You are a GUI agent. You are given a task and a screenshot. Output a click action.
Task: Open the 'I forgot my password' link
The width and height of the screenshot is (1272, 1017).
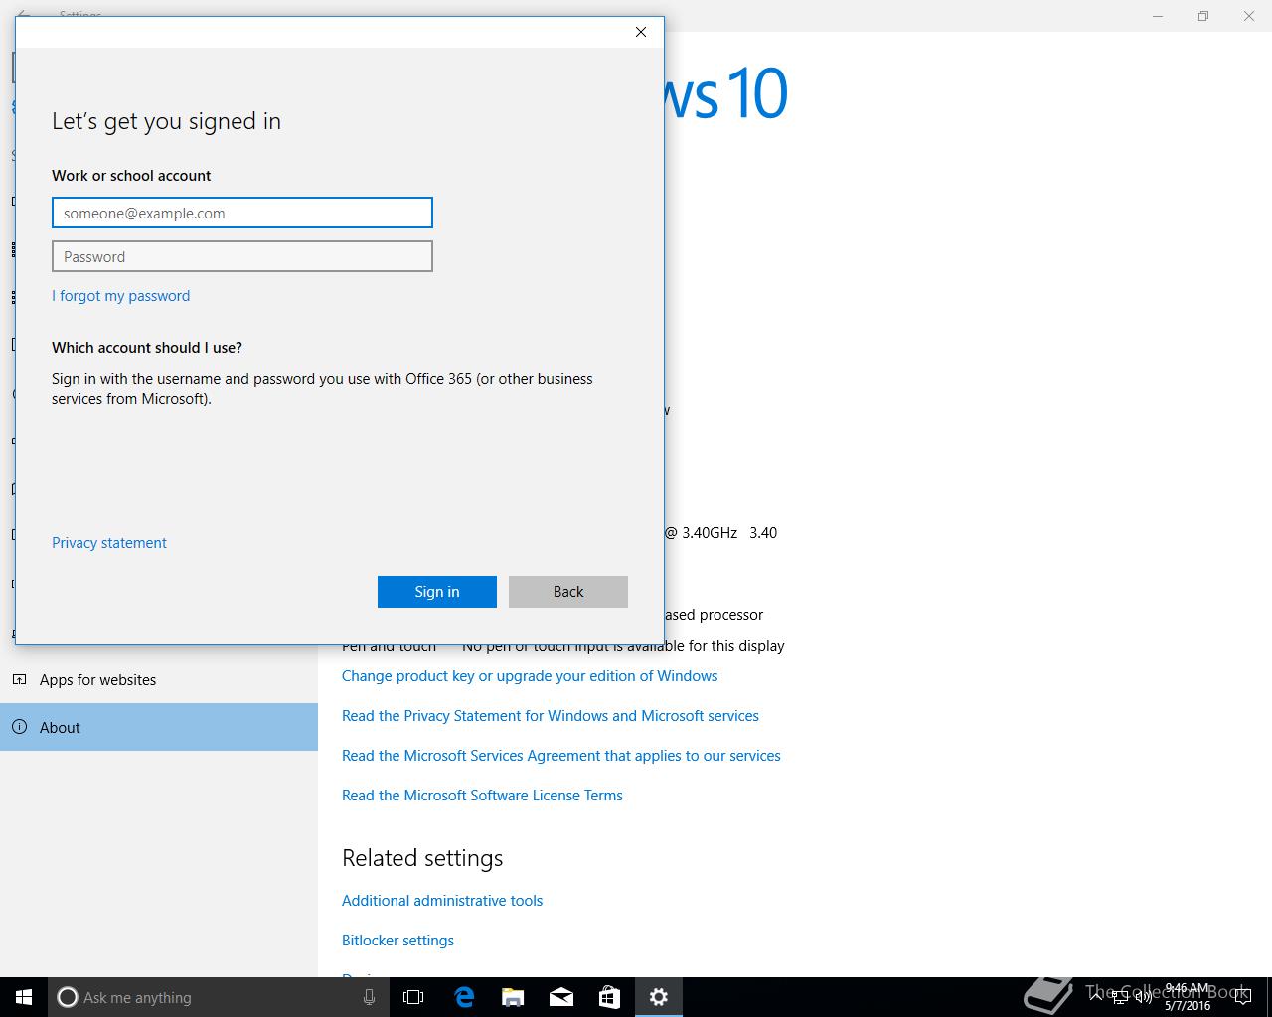[120, 296]
